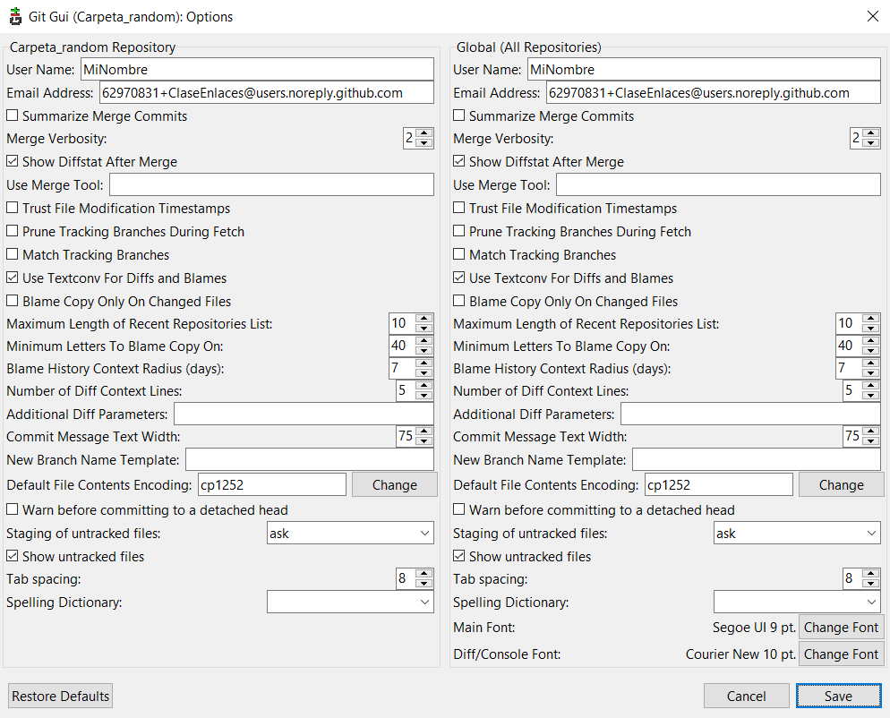Expand repository Spelling Dictionary dropdown
The height and width of the screenshot is (718, 890).
[350, 603]
